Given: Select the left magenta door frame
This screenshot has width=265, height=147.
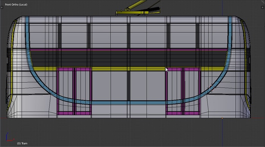Looking at the screenshot, I should point(74,91).
